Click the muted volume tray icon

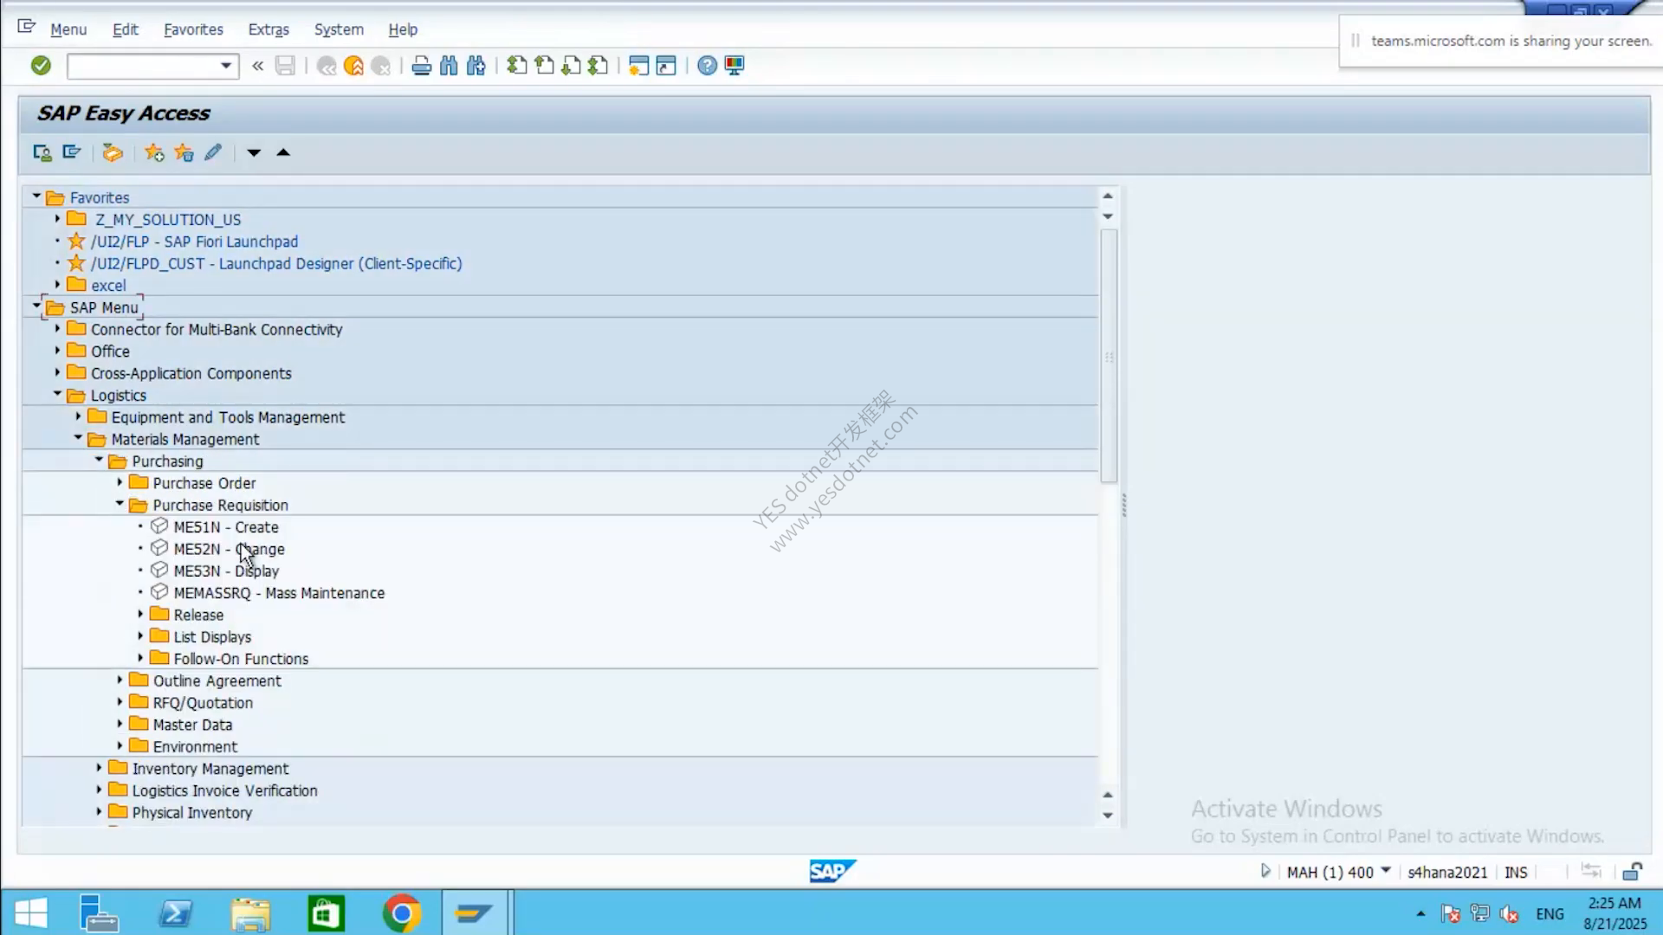pyautogui.click(x=1509, y=913)
